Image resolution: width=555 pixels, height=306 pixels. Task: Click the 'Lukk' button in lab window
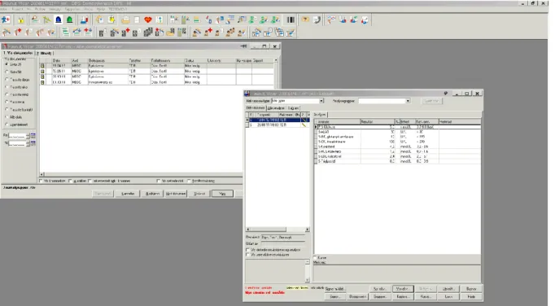coord(448,297)
